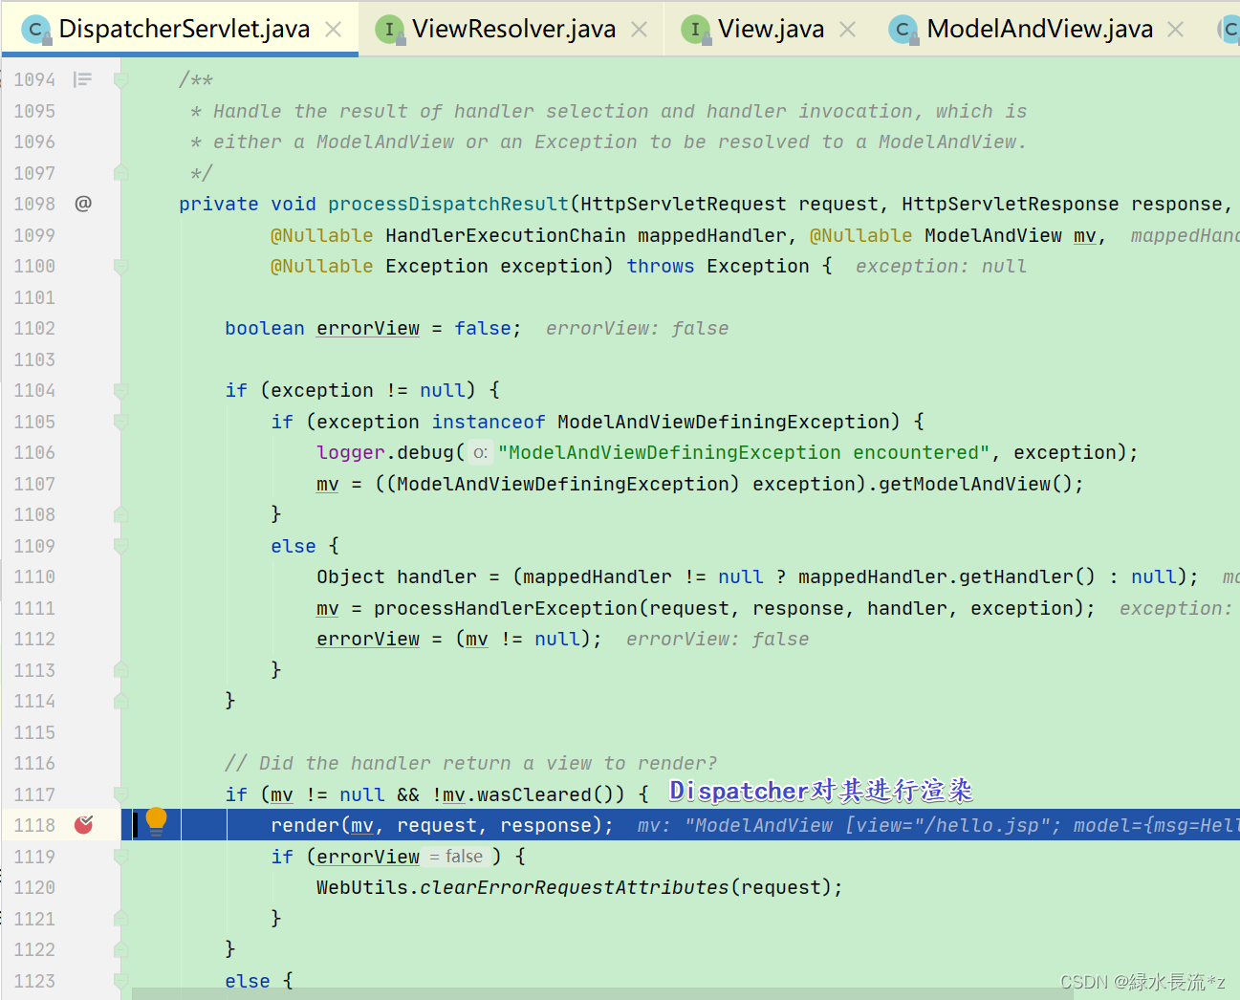Click the processHandlerException call on line 1111
1240x1000 pixels.
[506, 608]
